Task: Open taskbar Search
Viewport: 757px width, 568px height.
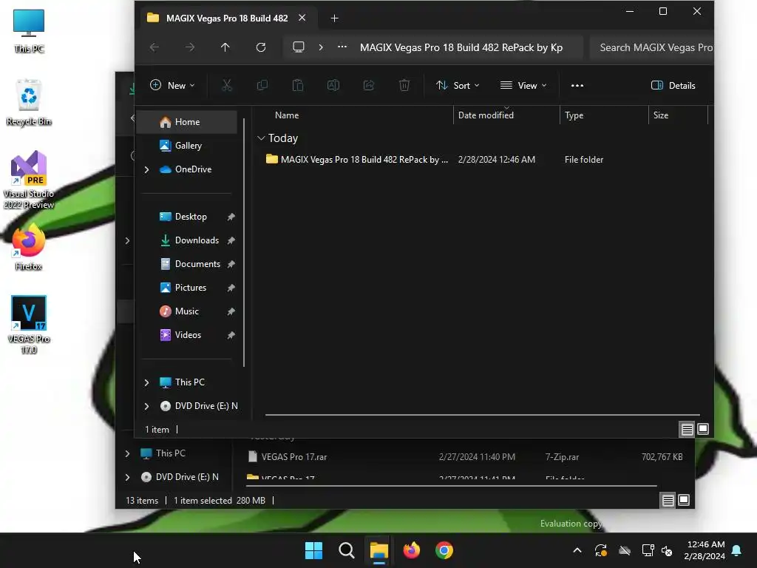Action: (347, 550)
